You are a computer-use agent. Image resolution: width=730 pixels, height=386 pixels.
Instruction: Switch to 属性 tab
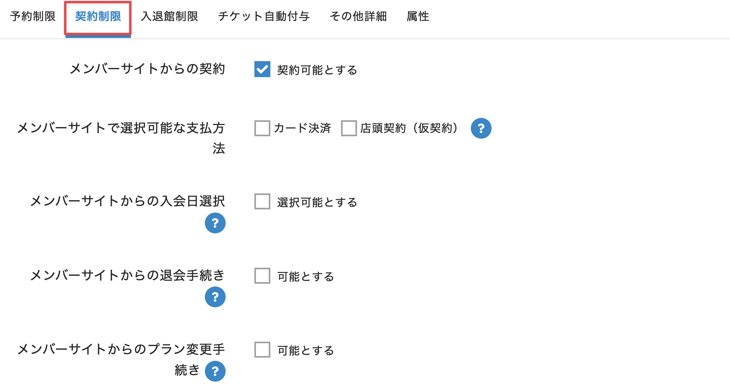(418, 16)
